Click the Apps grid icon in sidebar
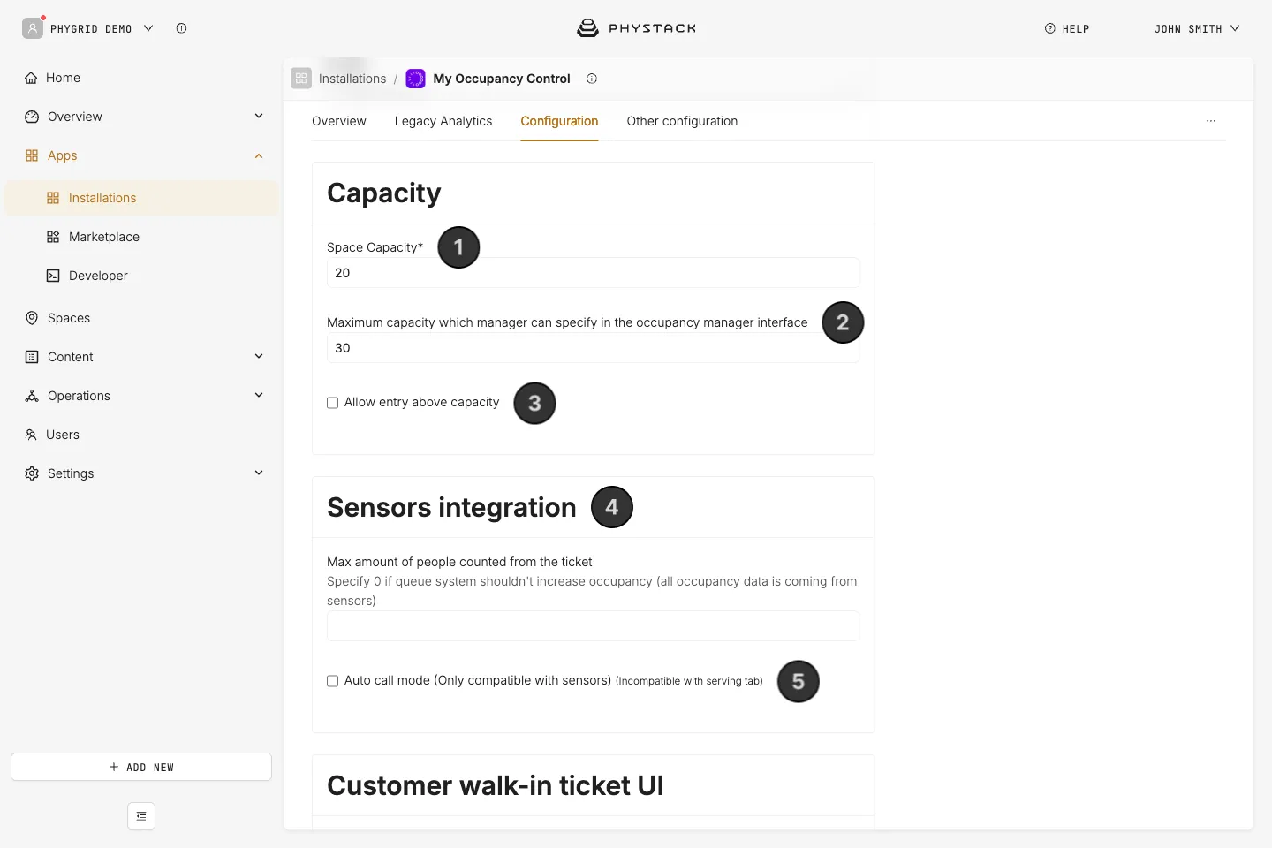1272x848 pixels. pyautogui.click(x=32, y=155)
